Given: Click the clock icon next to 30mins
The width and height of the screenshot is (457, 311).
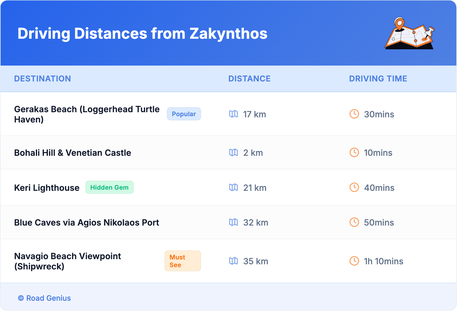Looking at the screenshot, I should (x=354, y=114).
